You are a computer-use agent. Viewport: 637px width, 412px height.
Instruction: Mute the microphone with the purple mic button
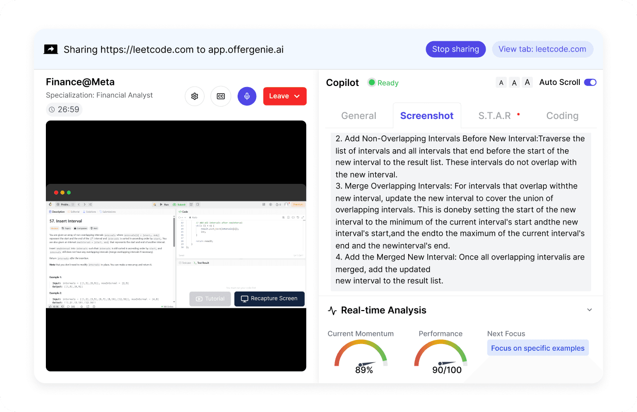(247, 96)
